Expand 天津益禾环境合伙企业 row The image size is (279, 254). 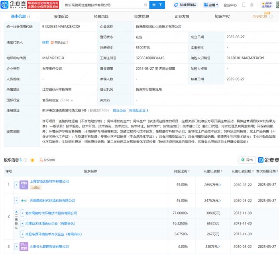[22, 223]
